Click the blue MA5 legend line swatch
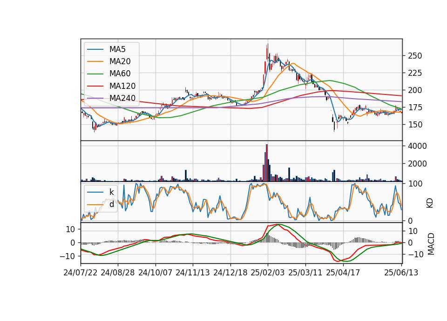The width and height of the screenshot is (447, 321). (95, 49)
